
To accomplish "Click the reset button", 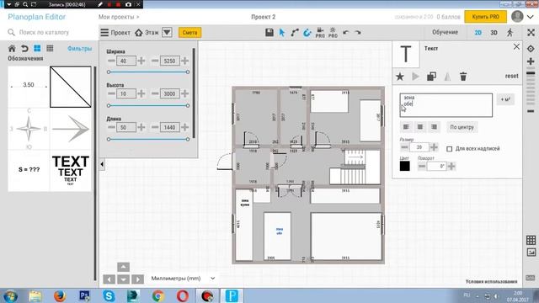I will click(x=511, y=76).
